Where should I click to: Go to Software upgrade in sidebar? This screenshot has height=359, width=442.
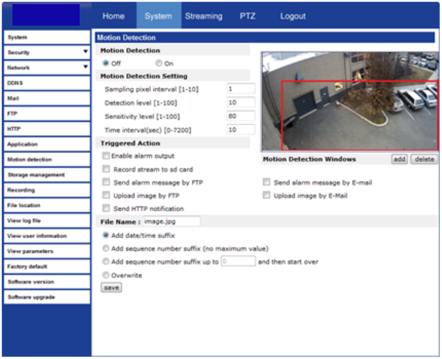click(46, 297)
